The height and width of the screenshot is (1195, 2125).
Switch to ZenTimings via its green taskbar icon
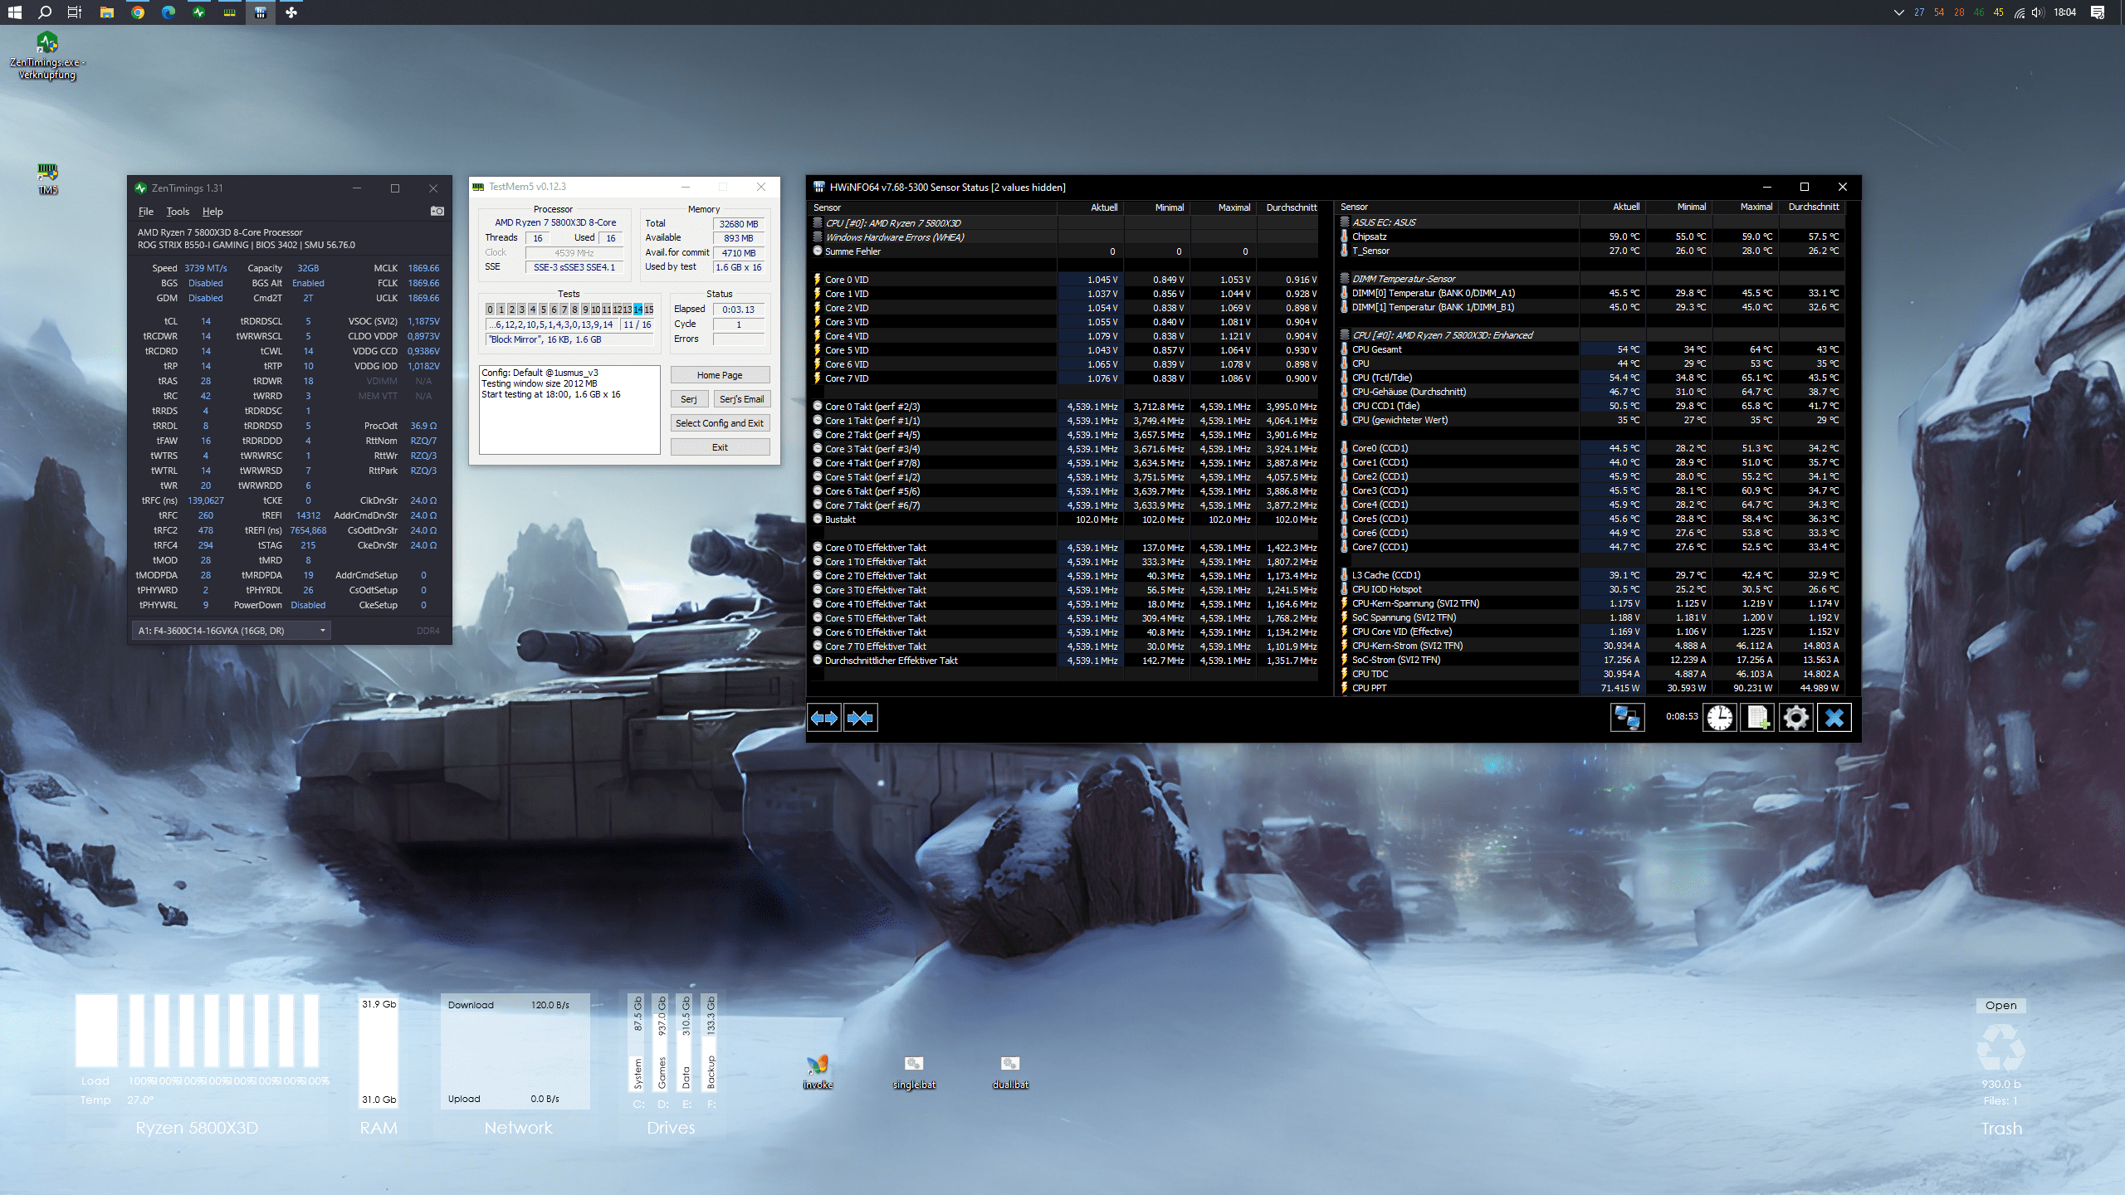199,12
